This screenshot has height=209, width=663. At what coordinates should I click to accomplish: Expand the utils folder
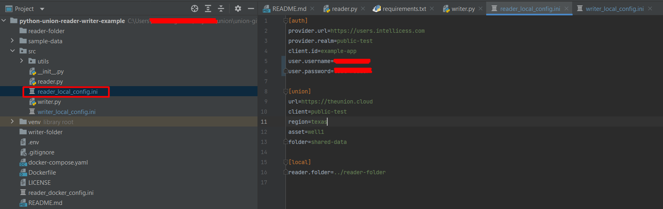point(21,61)
